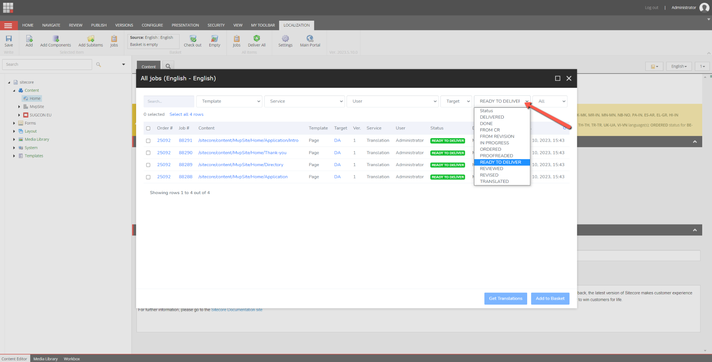Click Add Subitems ribbon icon
Image resolution: width=712 pixels, height=362 pixels.
(x=91, y=41)
